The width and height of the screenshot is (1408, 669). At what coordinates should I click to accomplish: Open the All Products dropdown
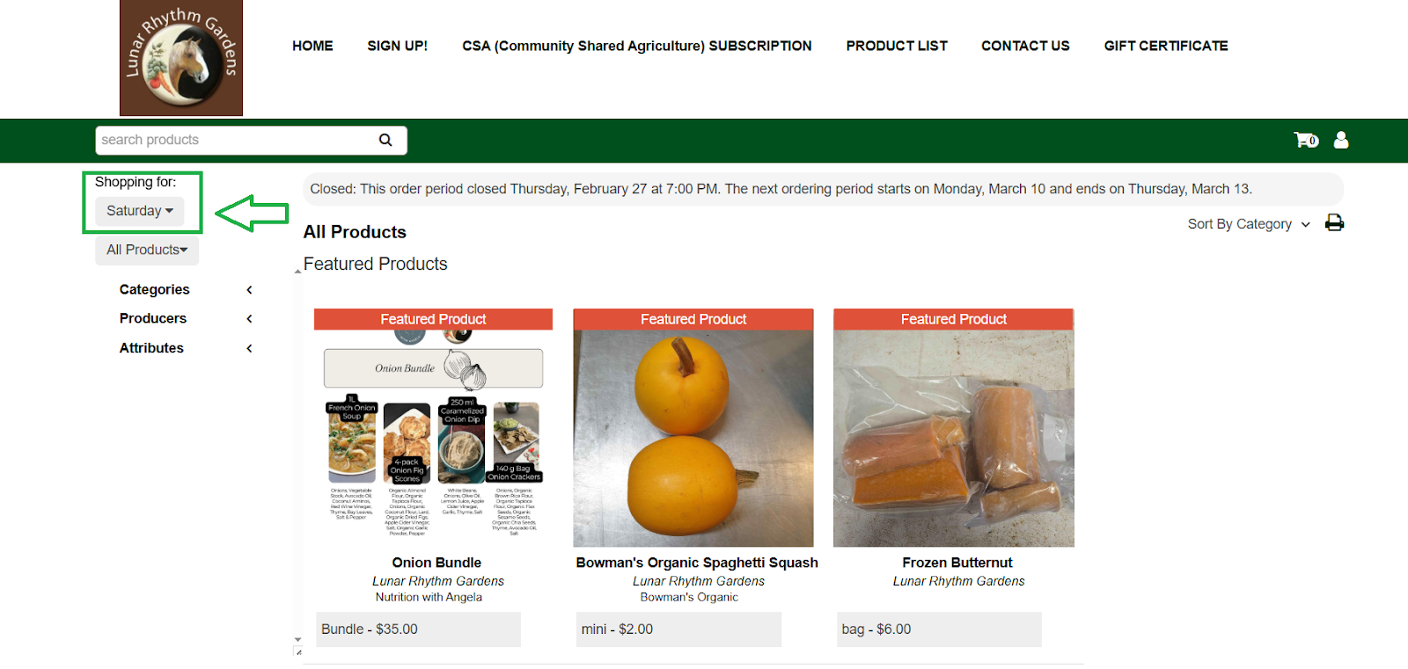(x=147, y=250)
